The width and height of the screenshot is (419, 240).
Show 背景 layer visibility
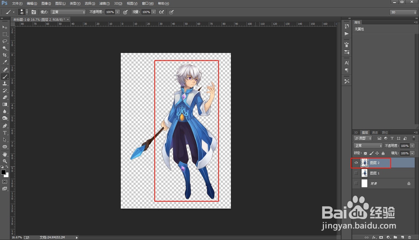click(356, 183)
